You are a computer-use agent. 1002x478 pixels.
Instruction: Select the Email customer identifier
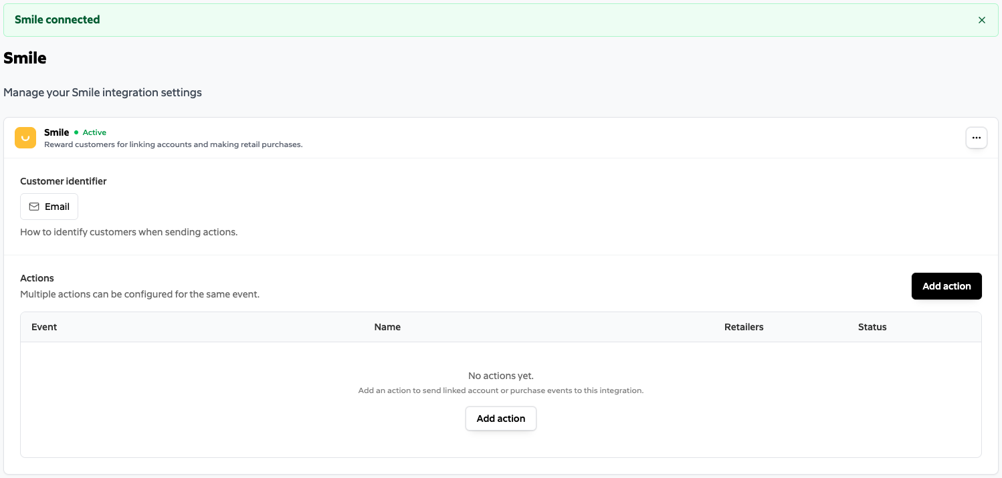[x=49, y=207]
